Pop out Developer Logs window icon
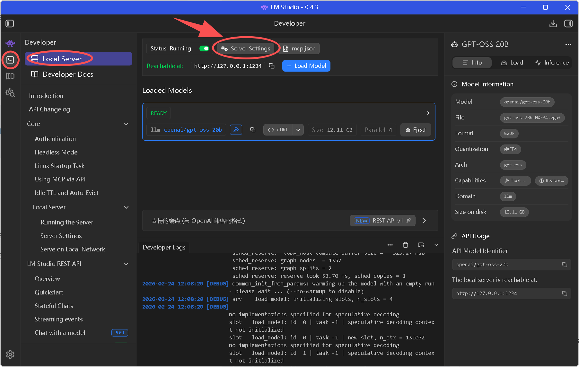 (421, 245)
